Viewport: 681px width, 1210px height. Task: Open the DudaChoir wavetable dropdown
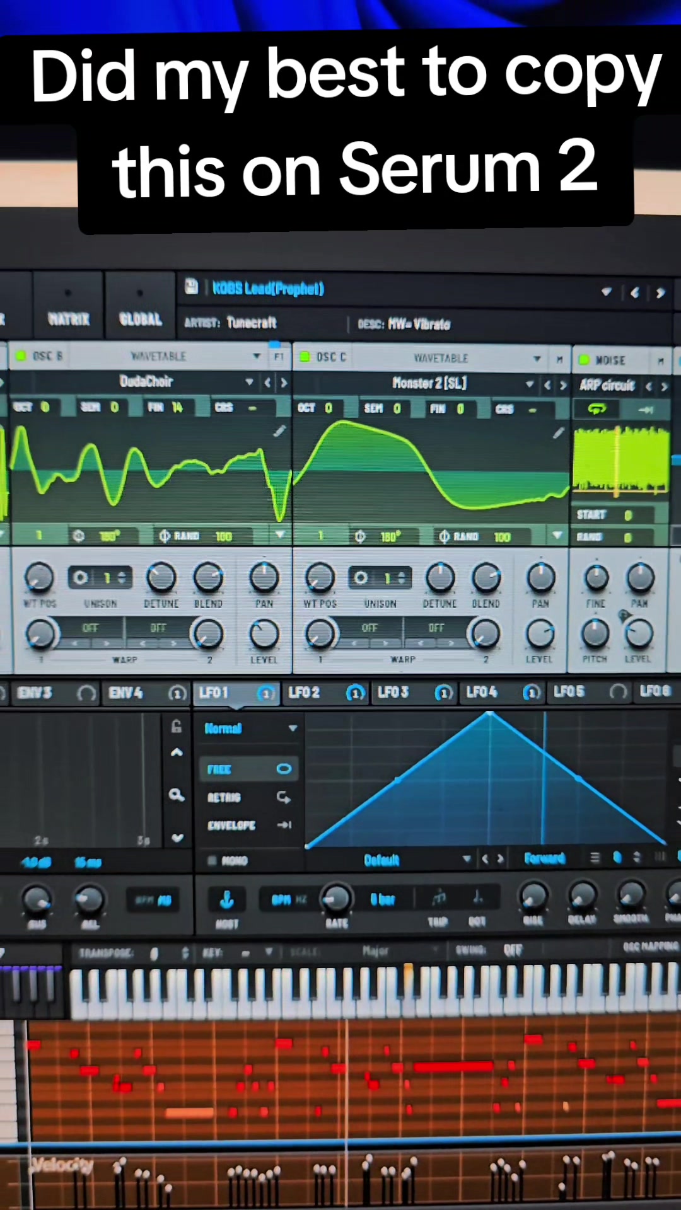250,382
